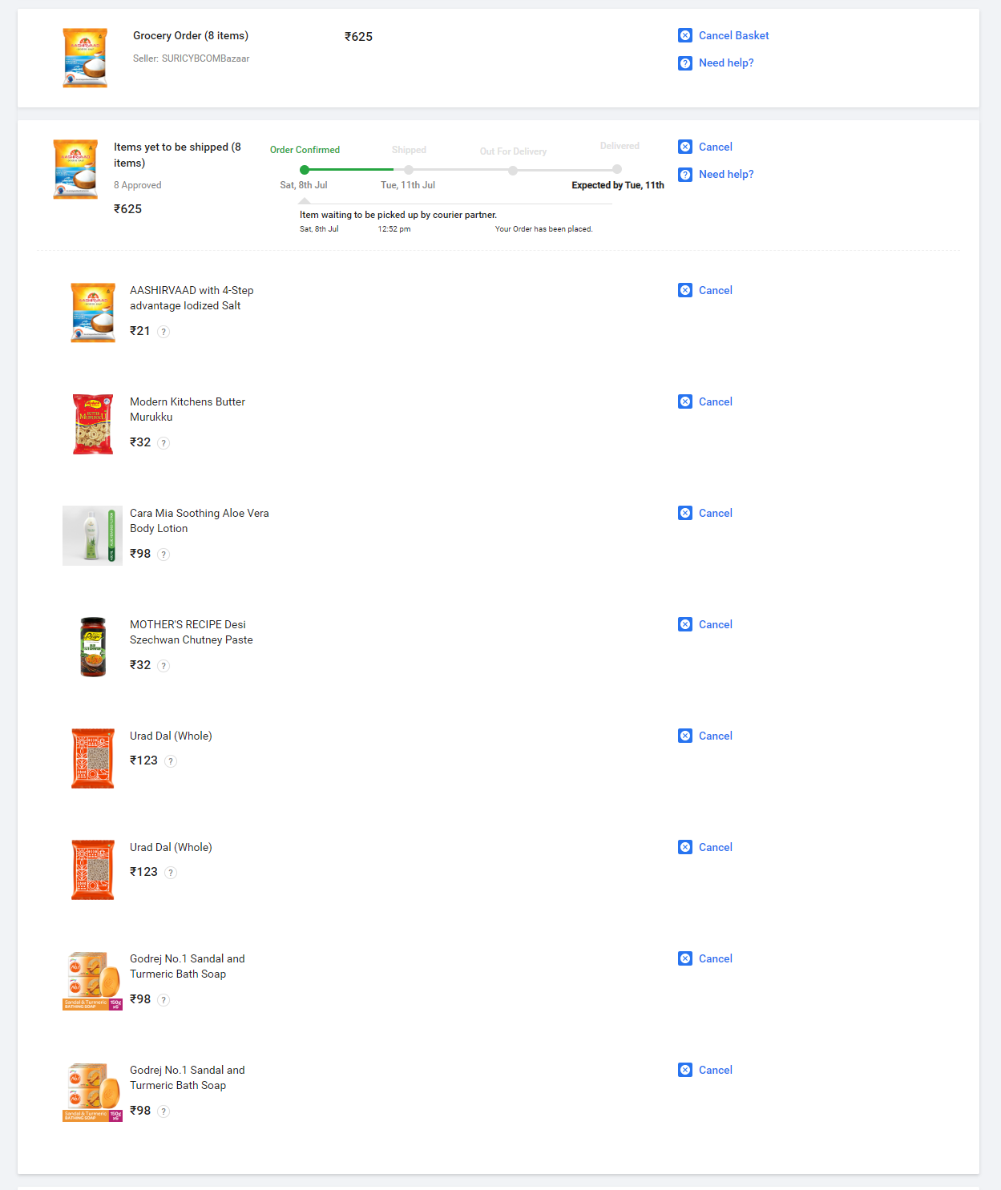This screenshot has height=1190, width=1001.
Task: Click the Shipped step marker on the tracker
Action: click(409, 170)
